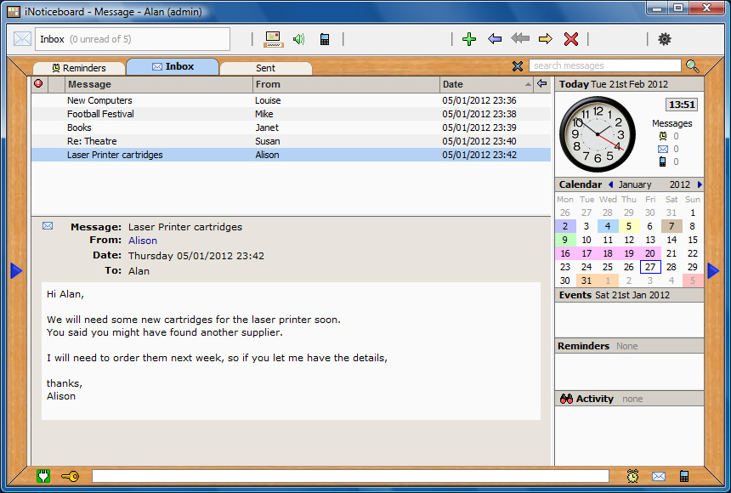The width and height of the screenshot is (731, 493).
Task: Click the orange right arrow forward icon
Action: point(546,39)
